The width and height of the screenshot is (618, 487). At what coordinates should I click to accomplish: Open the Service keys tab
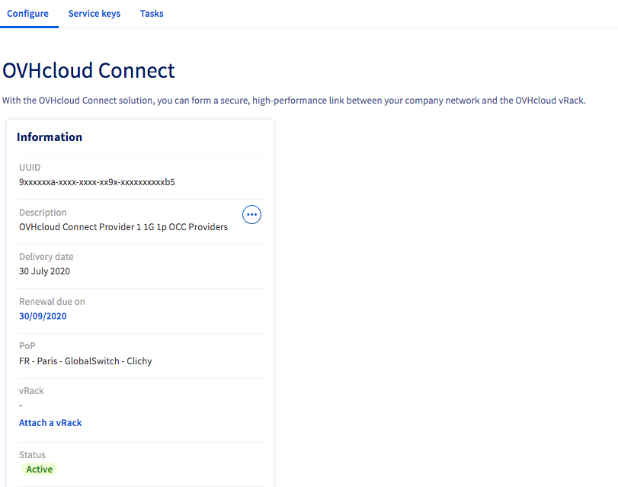pos(94,14)
